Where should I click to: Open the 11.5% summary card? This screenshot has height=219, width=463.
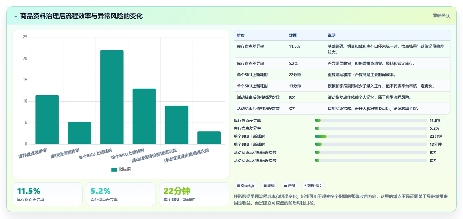[x=47, y=194]
